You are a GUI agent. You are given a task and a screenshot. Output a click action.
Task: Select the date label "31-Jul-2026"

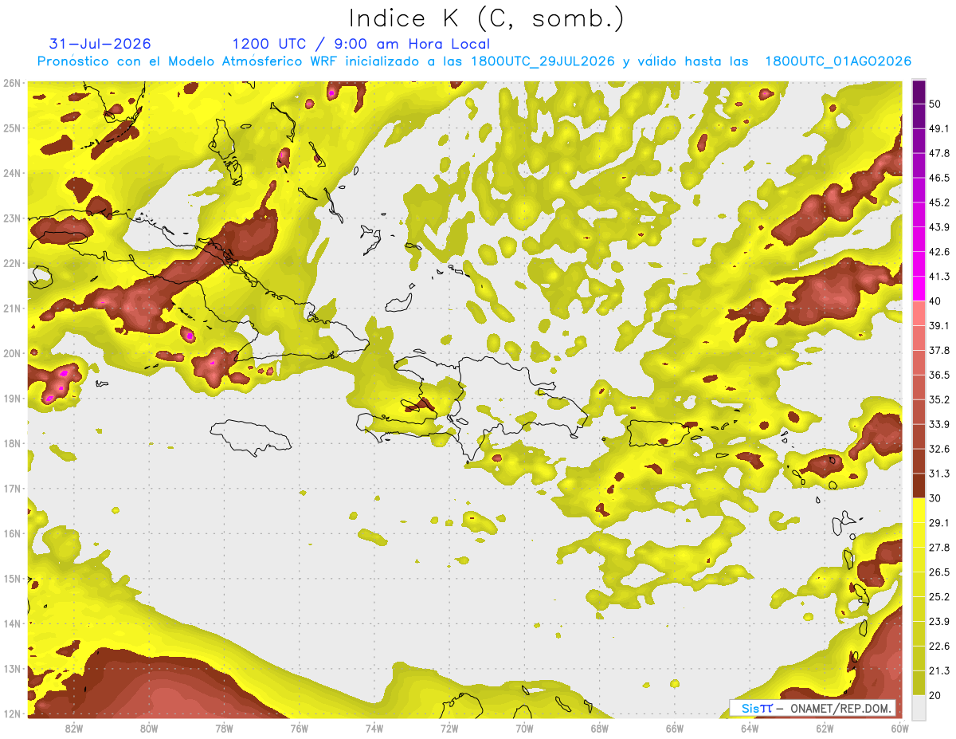[x=100, y=44]
